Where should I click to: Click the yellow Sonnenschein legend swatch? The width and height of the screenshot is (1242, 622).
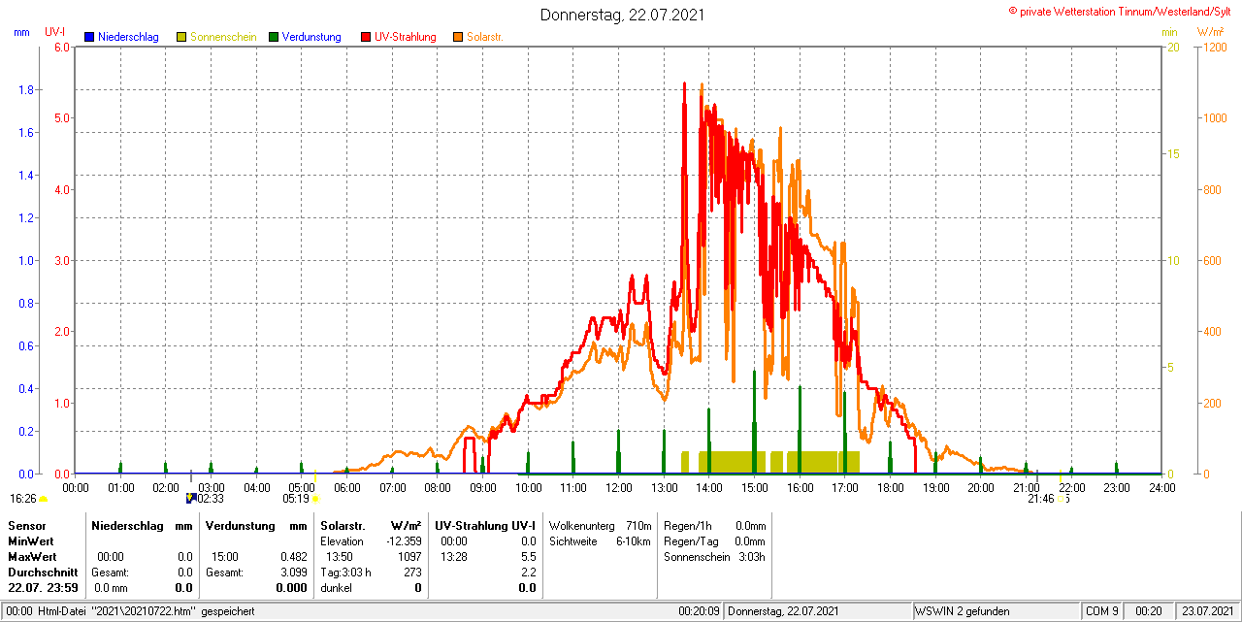181,37
